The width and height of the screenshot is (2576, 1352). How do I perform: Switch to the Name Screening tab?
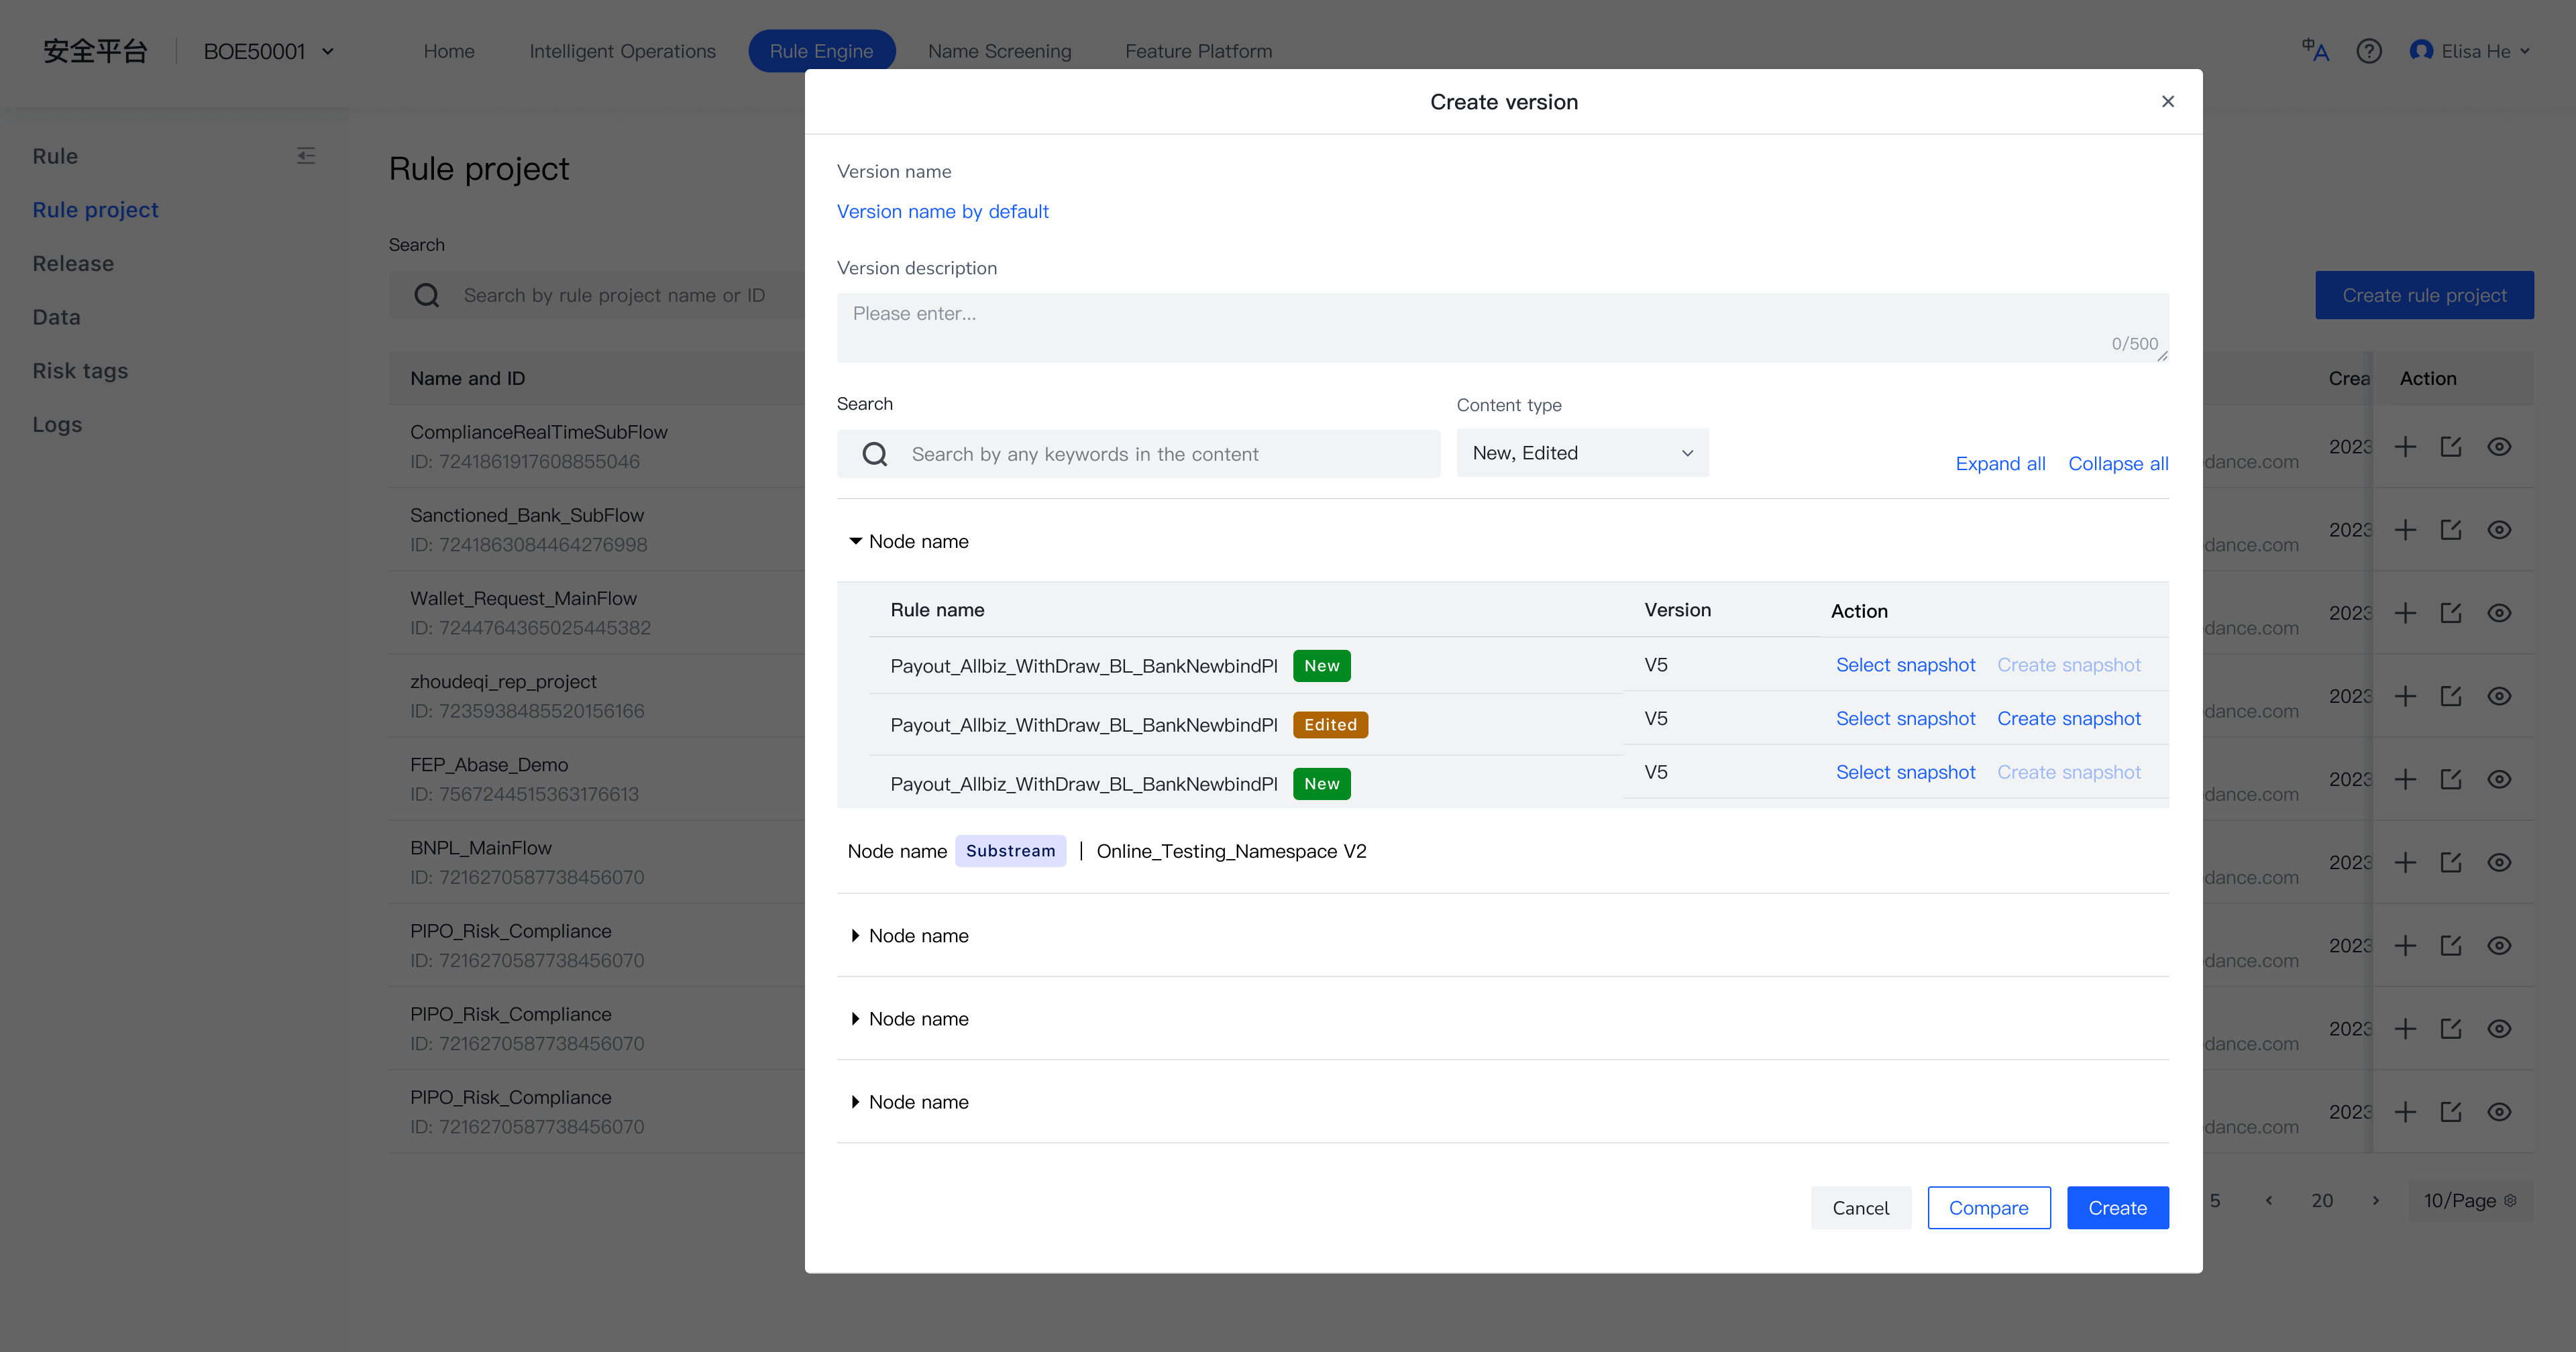pyautogui.click(x=999, y=51)
